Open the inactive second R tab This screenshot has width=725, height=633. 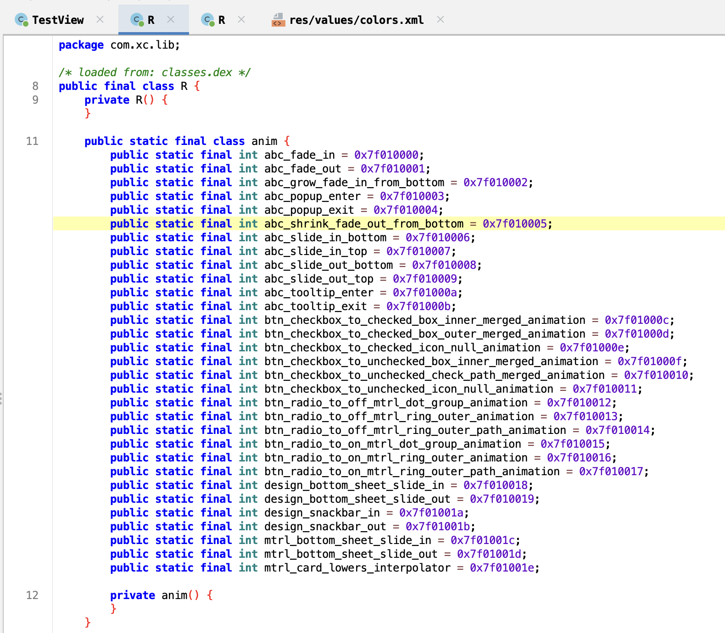pos(222,20)
